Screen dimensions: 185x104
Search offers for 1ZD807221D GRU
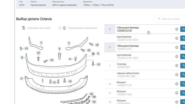(x=183, y=38)
